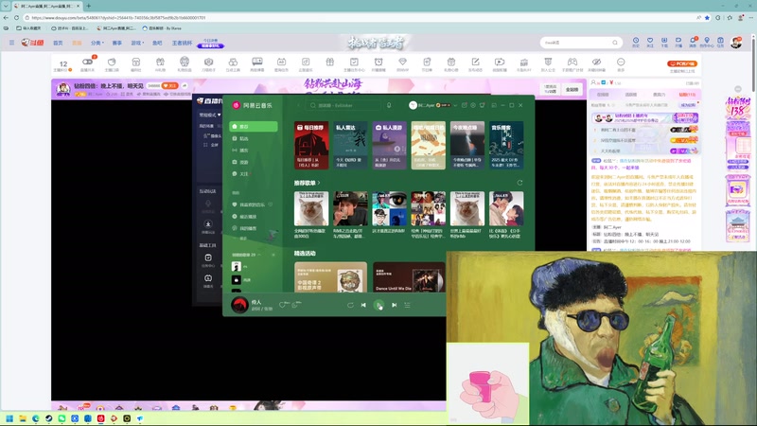
Task: Click the Douyu search magnifier icon
Action: tap(615, 43)
